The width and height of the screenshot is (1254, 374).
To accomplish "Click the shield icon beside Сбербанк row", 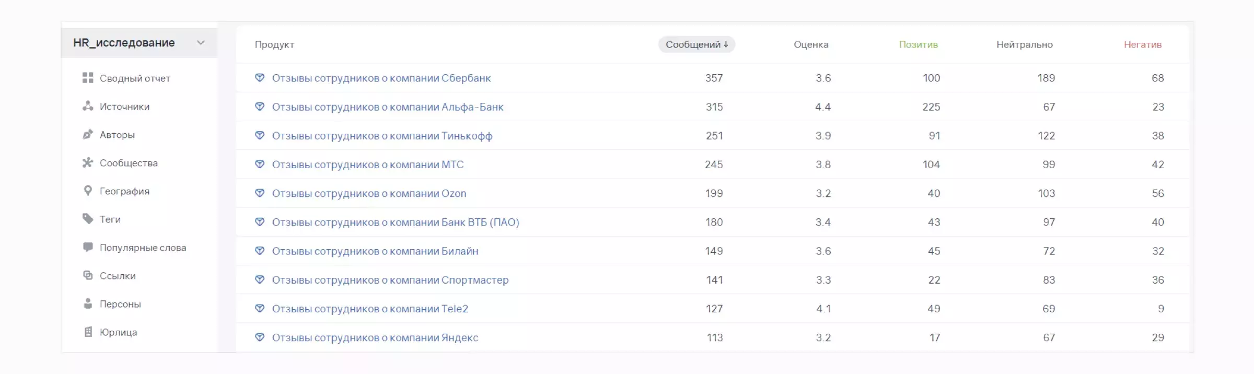I will coord(260,78).
